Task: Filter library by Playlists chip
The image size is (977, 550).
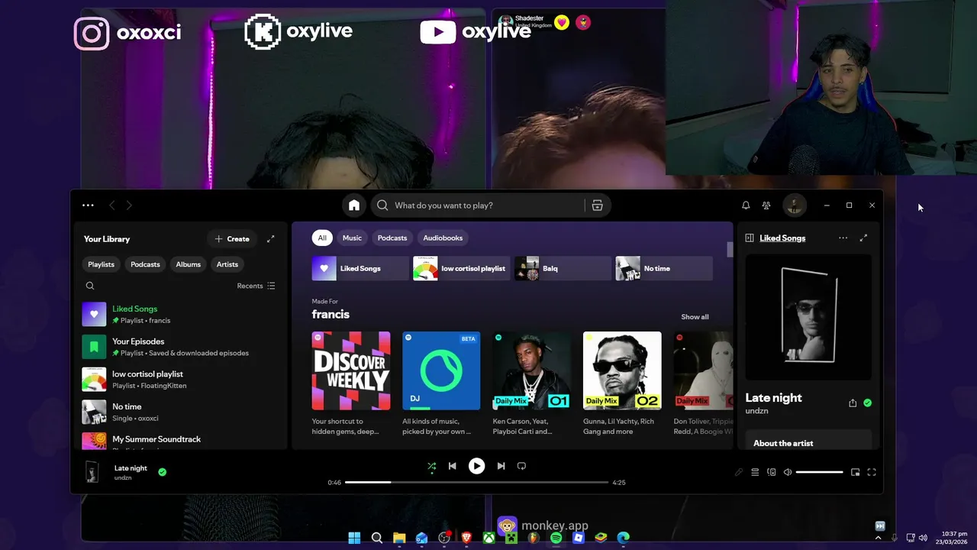Action: point(101,264)
